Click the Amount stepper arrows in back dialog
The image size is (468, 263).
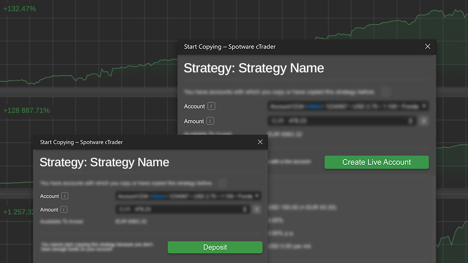(x=411, y=121)
